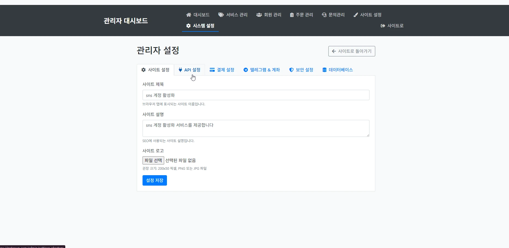The image size is (509, 248).
Task: Select the headset icon next to 문의관리
Action: pyautogui.click(x=324, y=15)
